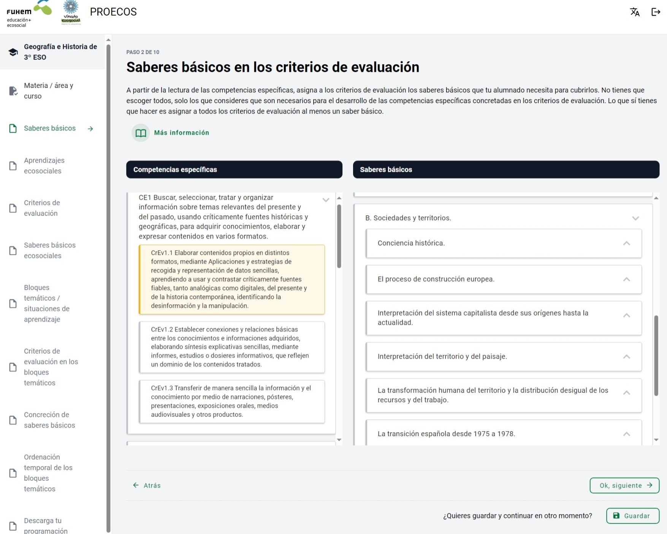The height and width of the screenshot is (534, 667).
Task: Expand El proceso de construcción europea
Action: pos(626,280)
